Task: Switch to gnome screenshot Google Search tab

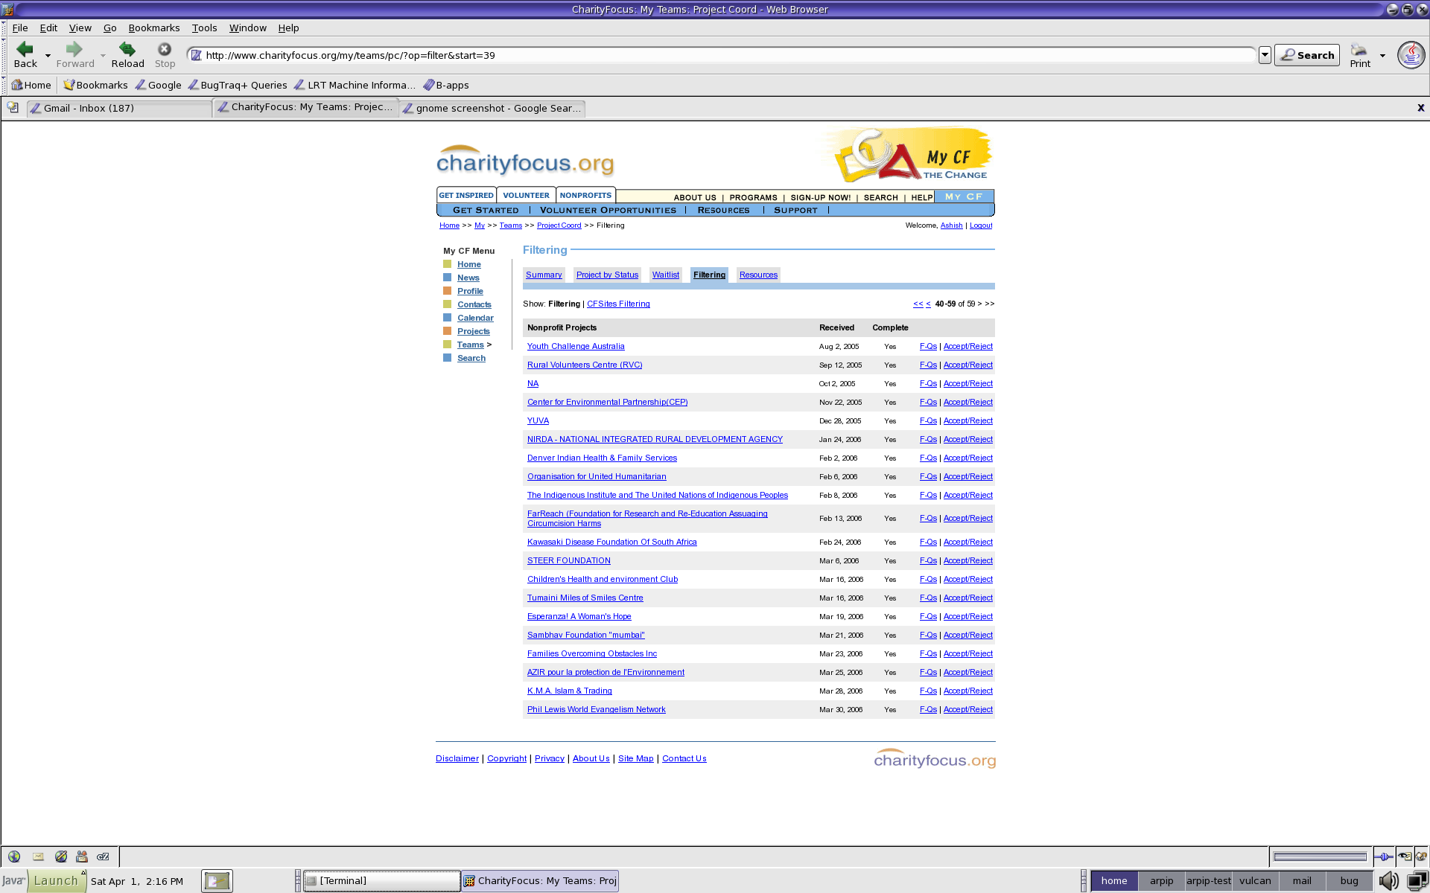Action: [x=492, y=109]
